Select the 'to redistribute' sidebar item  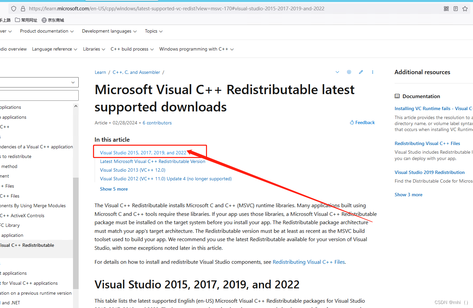[x=16, y=156]
